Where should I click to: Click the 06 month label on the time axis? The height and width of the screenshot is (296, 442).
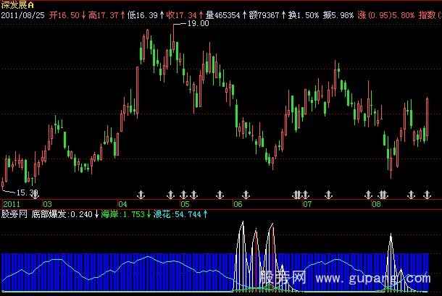click(238, 204)
